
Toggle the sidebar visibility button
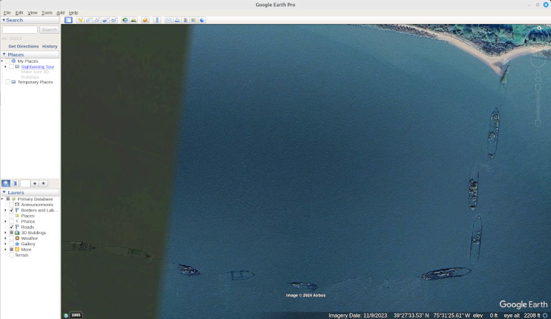click(x=68, y=20)
